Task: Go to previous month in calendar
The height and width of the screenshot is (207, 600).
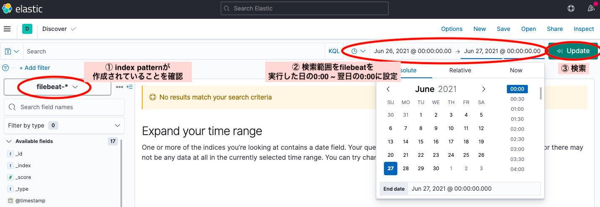Action: tap(388, 89)
